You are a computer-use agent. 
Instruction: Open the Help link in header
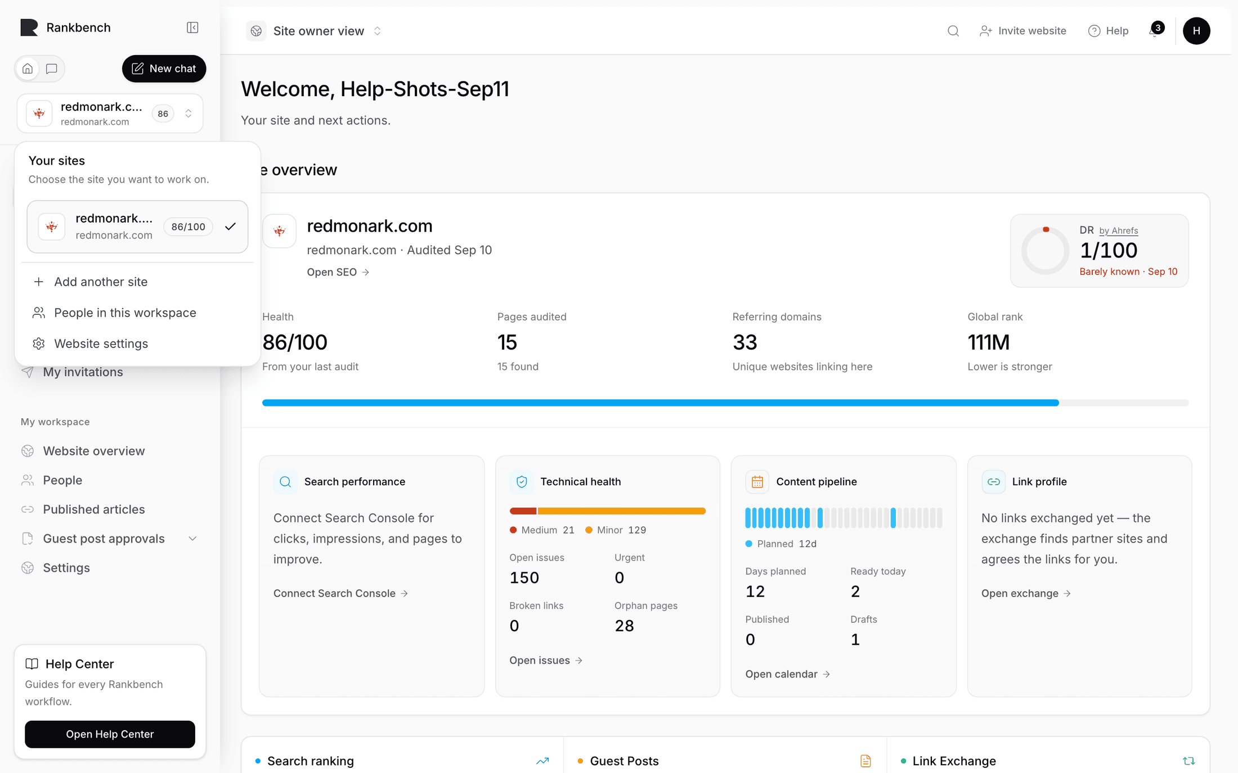click(x=1109, y=31)
